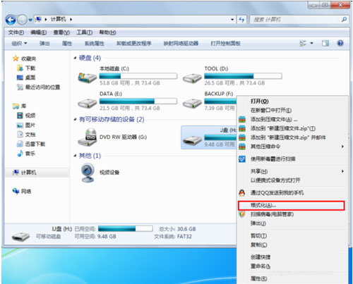This screenshot has height=284, width=353.
Task: Select the BACKUP (F:) drive icon
Action: tap(192, 103)
